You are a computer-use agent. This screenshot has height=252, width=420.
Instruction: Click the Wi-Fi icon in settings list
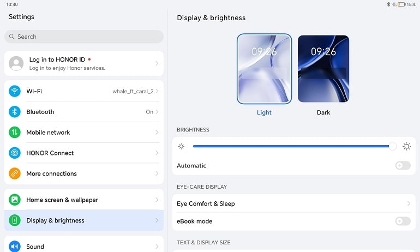pos(15,91)
